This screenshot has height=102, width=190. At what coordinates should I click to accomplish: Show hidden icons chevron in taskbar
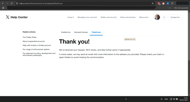coord(126,99)
